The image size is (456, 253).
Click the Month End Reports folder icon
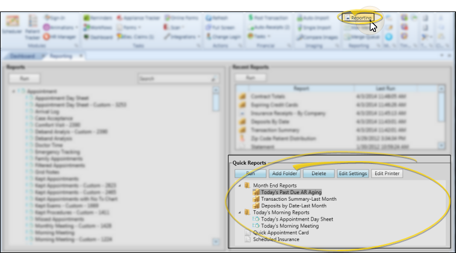(248, 186)
